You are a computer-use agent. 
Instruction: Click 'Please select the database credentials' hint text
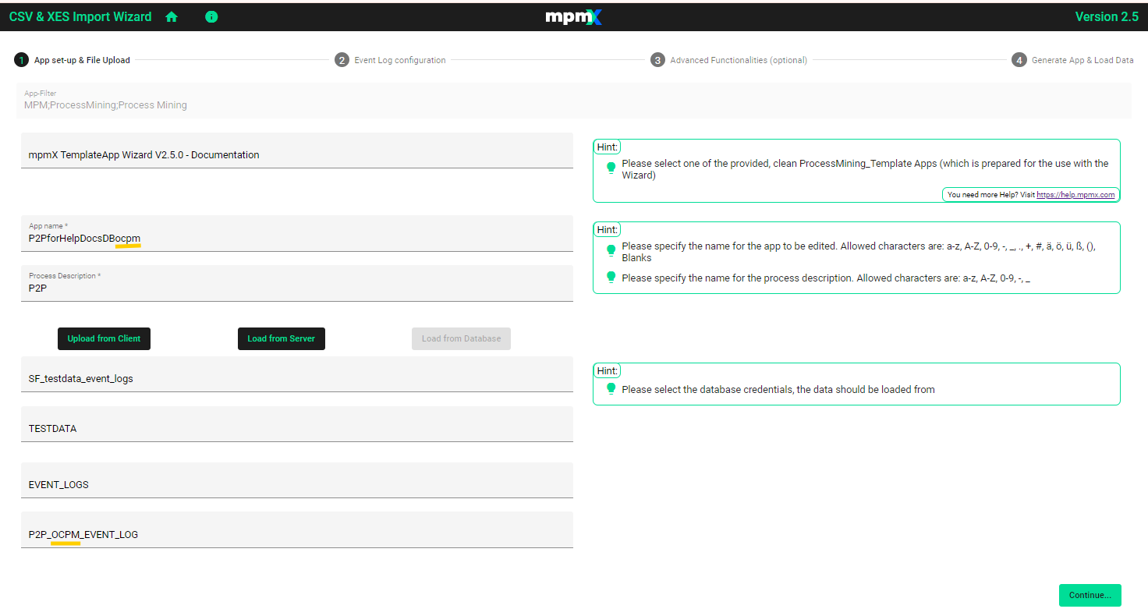pyautogui.click(x=778, y=389)
